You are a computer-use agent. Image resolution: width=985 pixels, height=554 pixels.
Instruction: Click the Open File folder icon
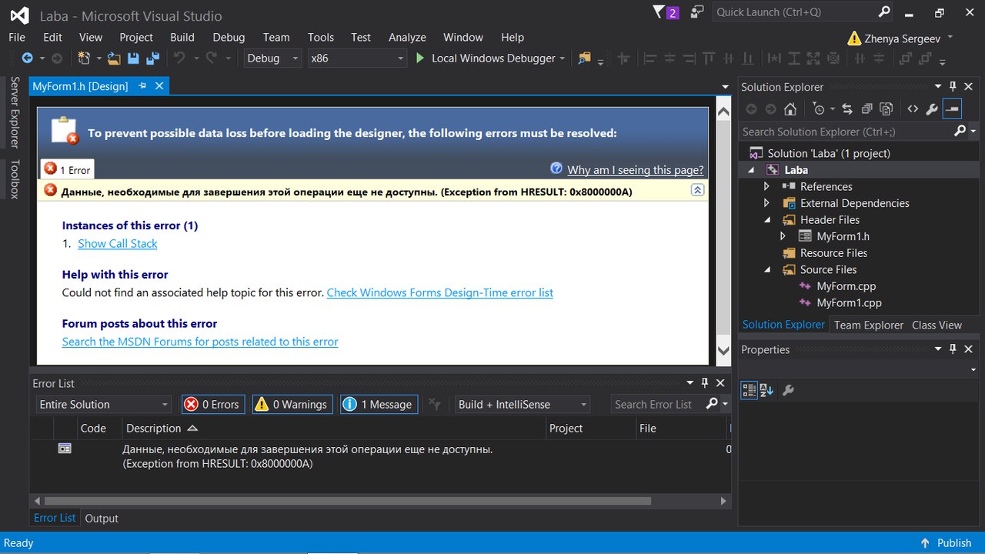114,58
